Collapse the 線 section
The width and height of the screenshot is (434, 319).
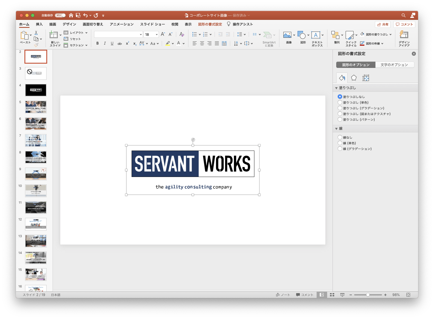coord(337,129)
